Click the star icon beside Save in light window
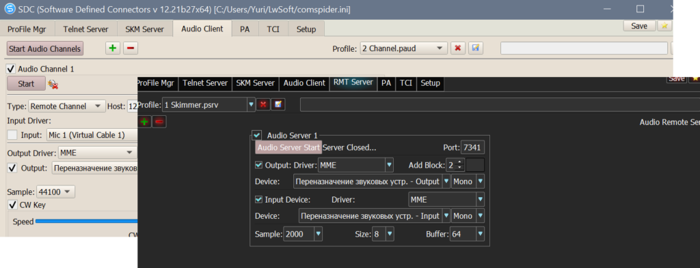Viewport: 700px width, 268px height. (x=664, y=26)
